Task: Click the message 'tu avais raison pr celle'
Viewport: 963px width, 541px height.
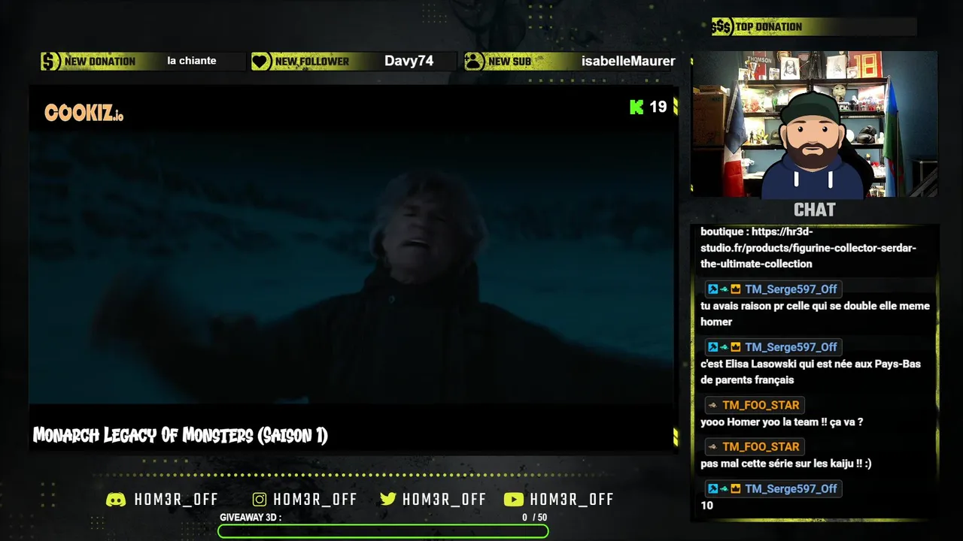Action: point(815,314)
